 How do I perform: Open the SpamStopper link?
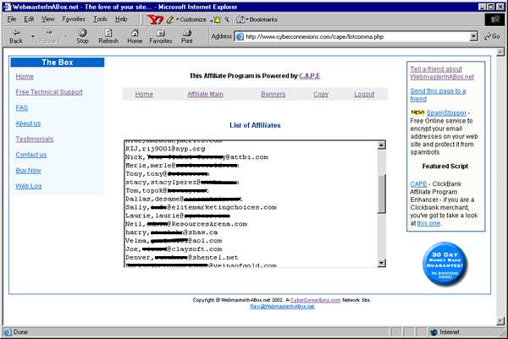[446, 113]
